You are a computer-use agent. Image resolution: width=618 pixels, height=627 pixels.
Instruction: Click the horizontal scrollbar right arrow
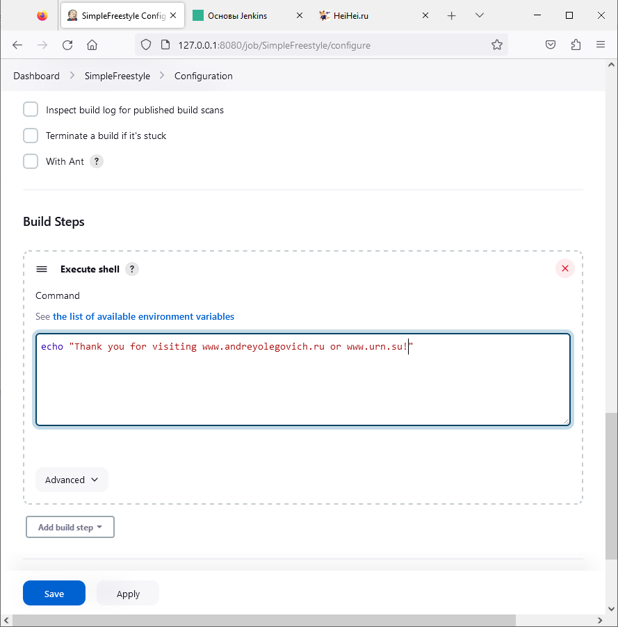click(x=600, y=620)
